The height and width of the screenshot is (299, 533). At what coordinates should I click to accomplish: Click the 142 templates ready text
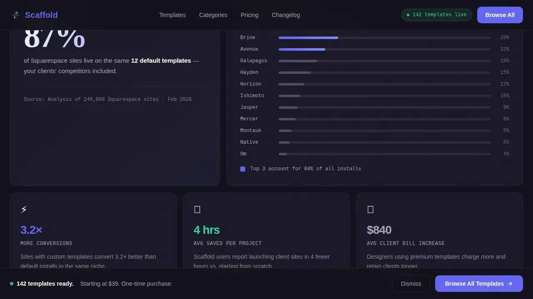tap(45, 284)
